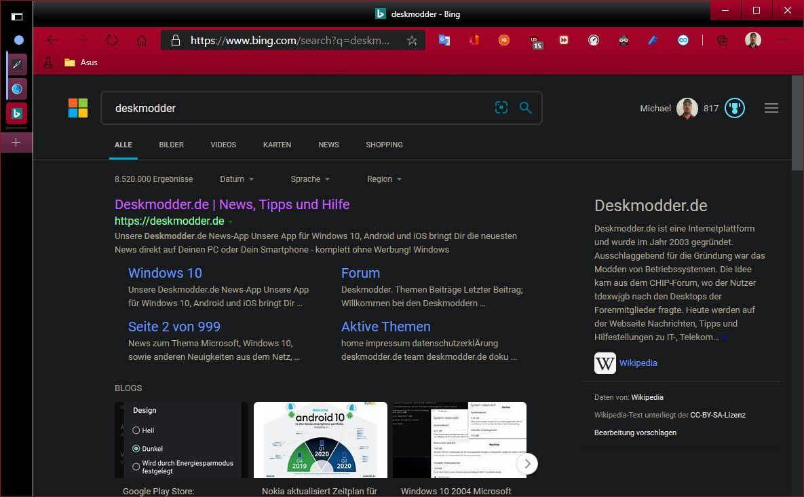804x497 pixels.
Task: Switch to the VIDEOS tab
Action: pos(224,145)
